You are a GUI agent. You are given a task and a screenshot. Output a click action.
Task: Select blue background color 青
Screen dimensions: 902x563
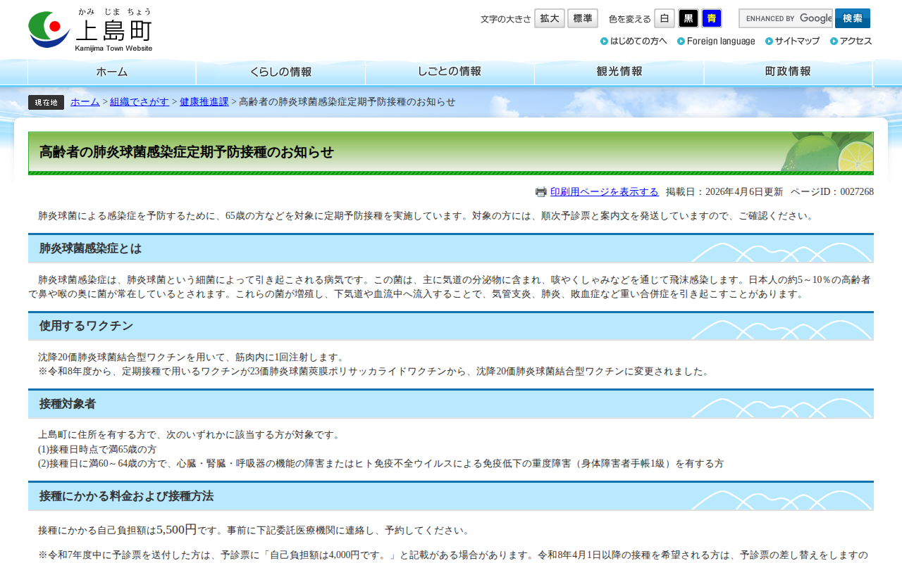[712, 18]
